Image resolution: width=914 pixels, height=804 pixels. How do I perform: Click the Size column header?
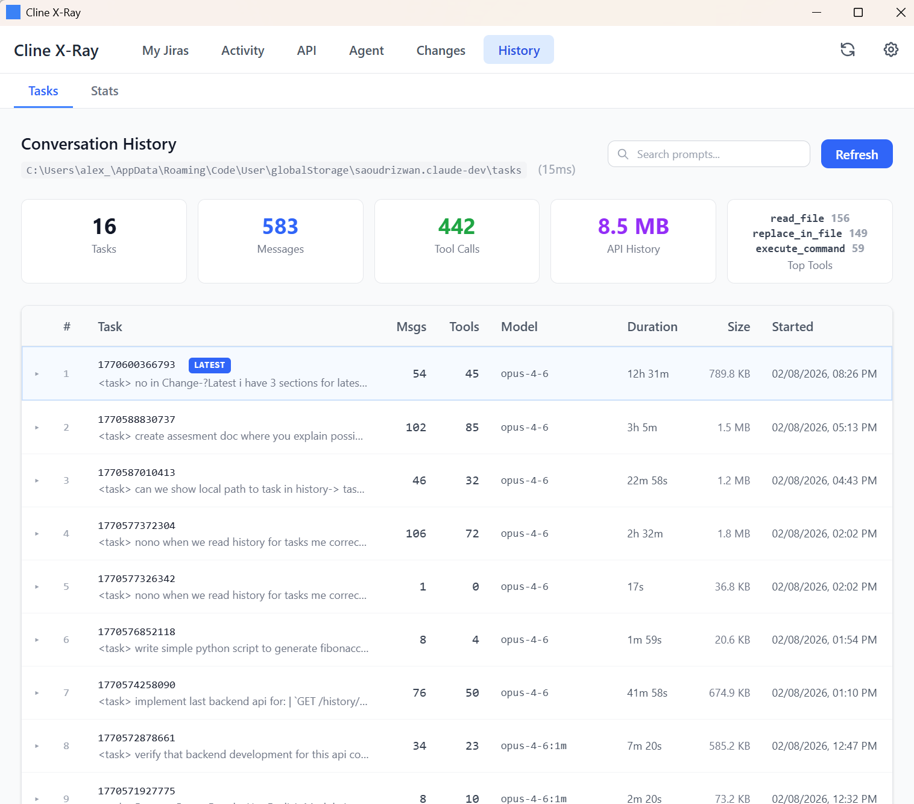click(739, 327)
